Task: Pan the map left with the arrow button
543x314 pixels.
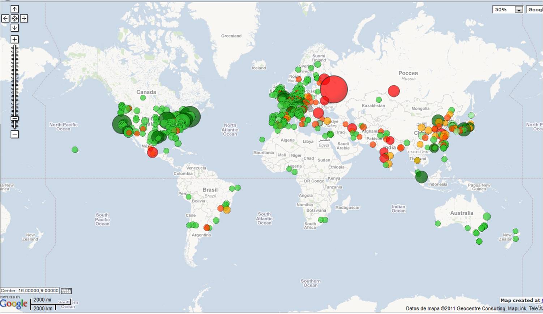Action: point(5,18)
